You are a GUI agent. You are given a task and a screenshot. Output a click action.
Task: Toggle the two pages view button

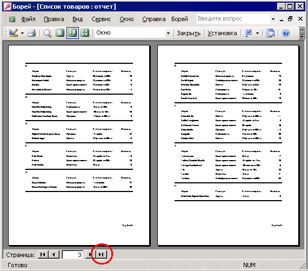(x=72, y=33)
